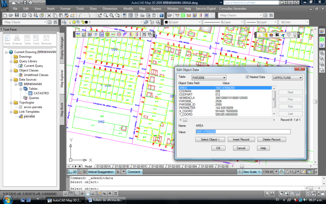Click the Insert Record button

241,139
